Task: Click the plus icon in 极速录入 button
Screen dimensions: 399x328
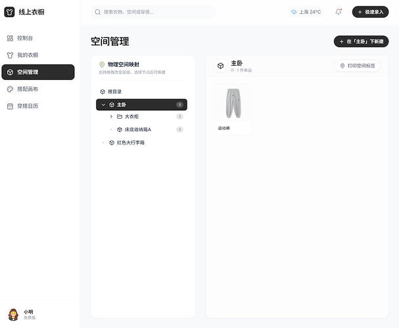Action: click(360, 12)
